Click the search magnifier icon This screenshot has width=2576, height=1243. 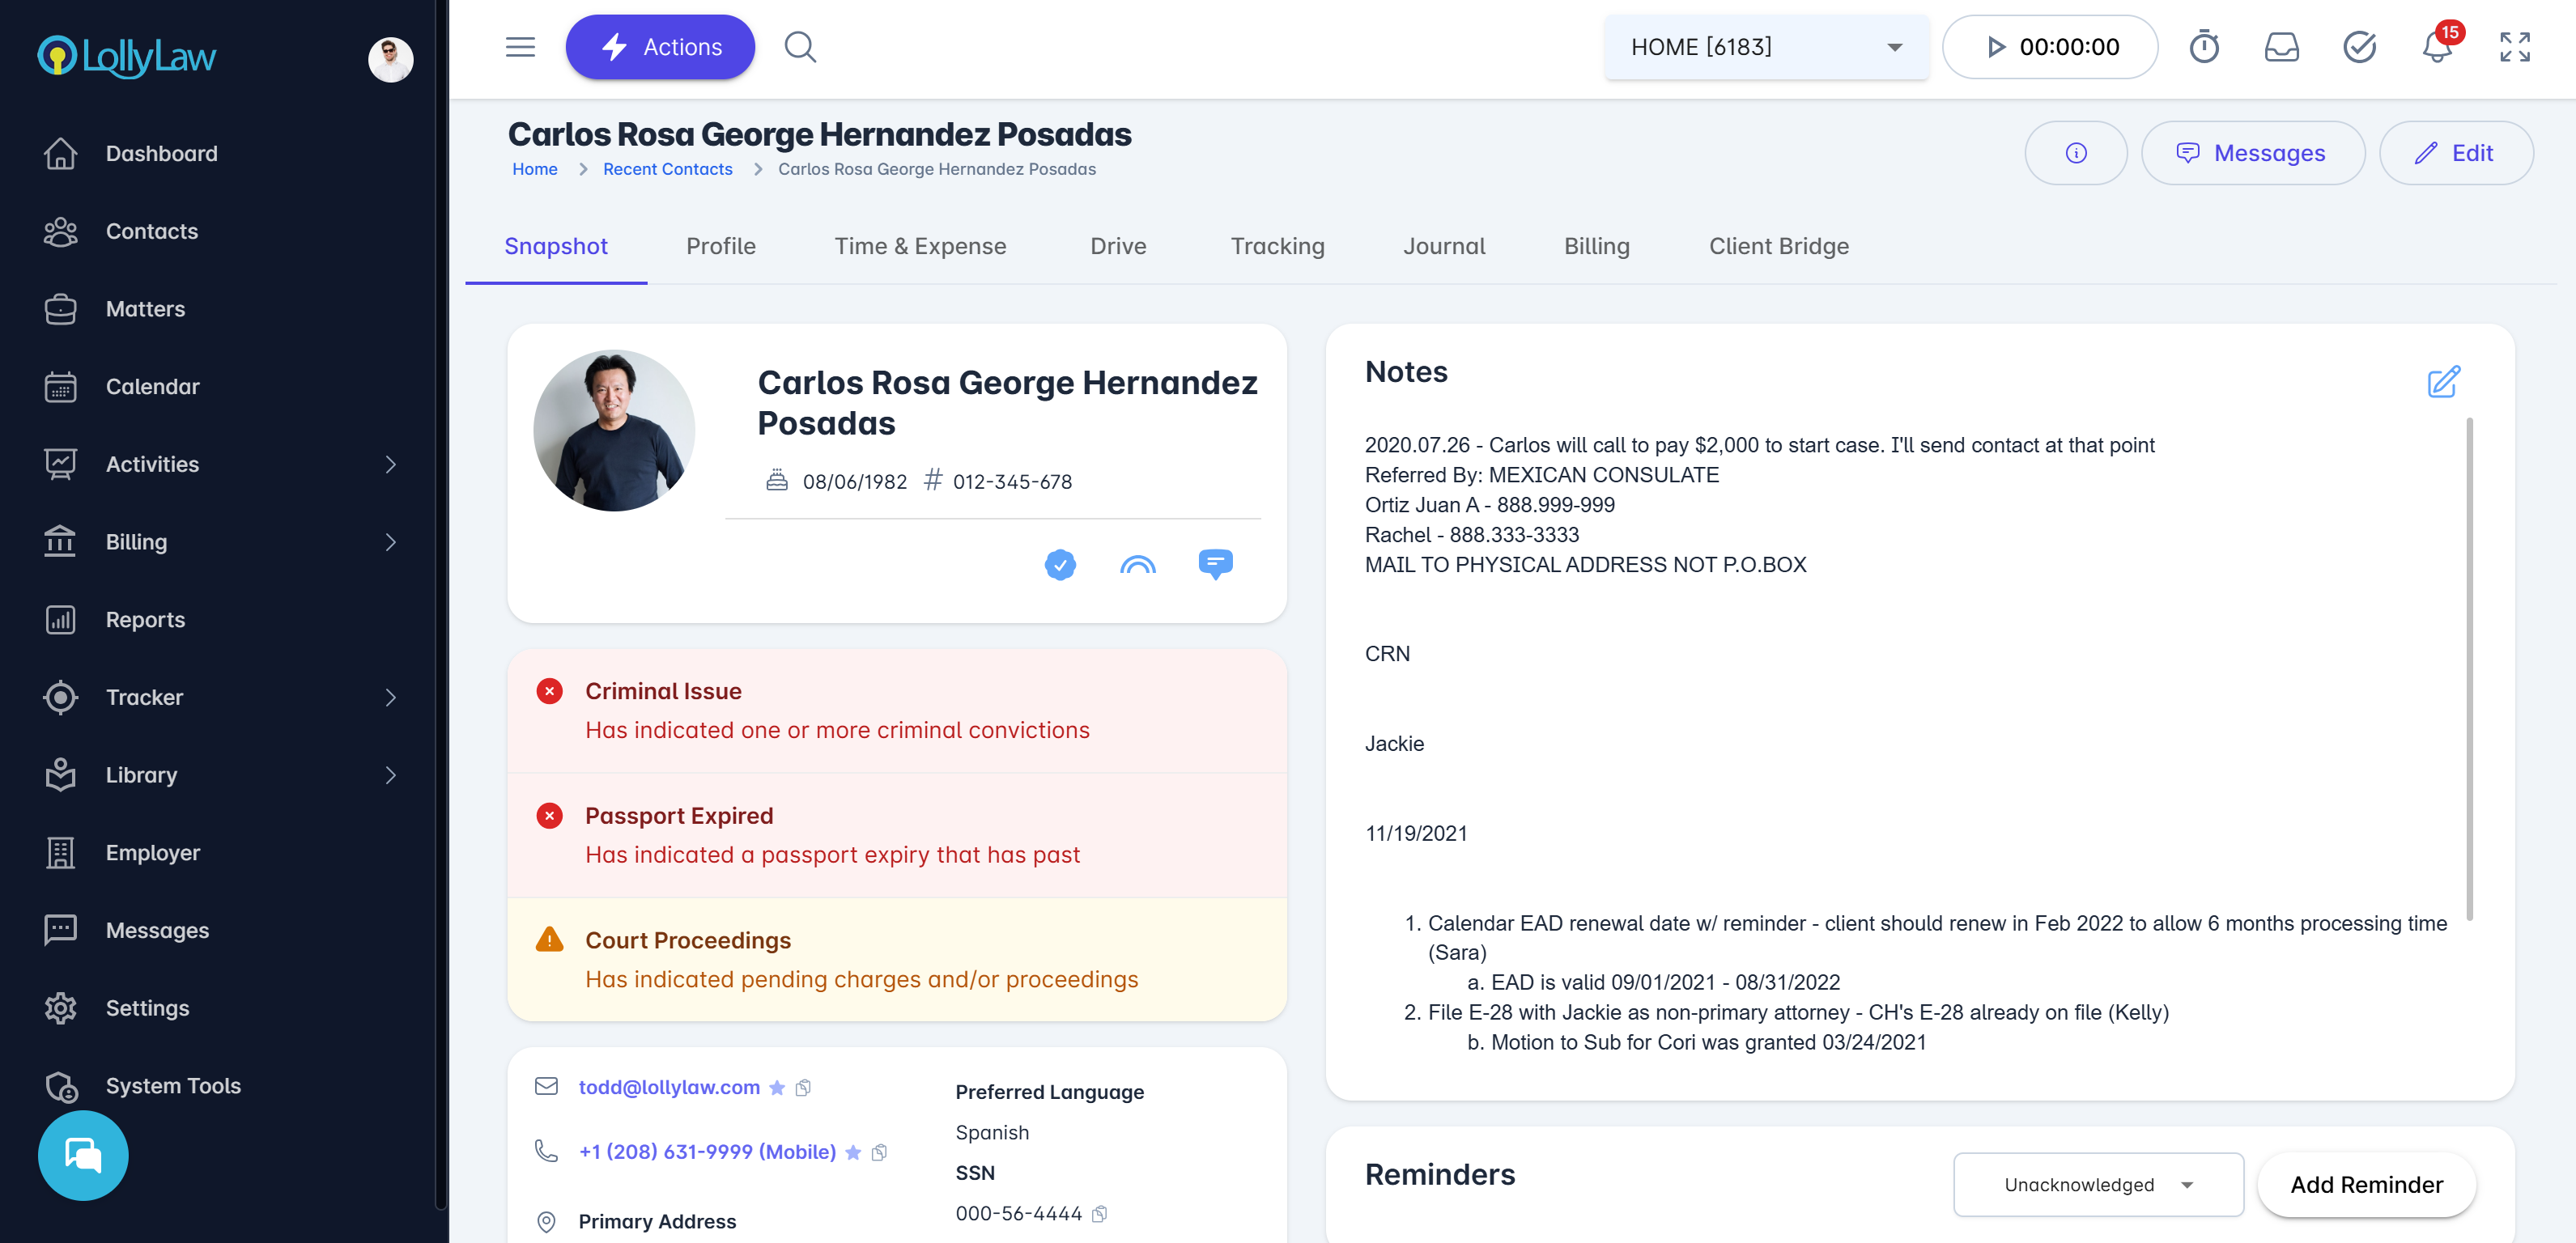(800, 47)
